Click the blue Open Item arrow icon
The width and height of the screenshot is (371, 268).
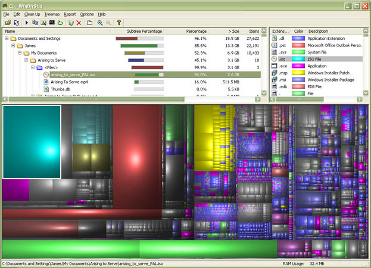point(26,23)
